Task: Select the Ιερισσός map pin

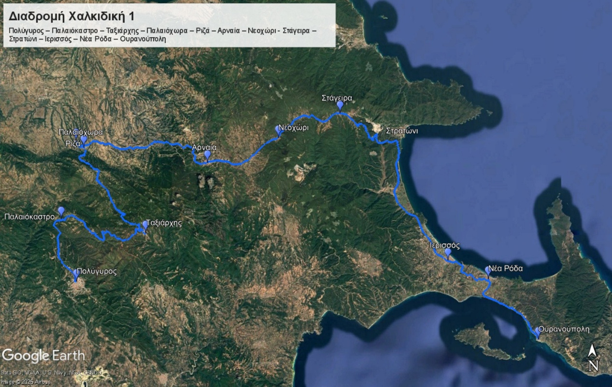Action: coord(448,253)
